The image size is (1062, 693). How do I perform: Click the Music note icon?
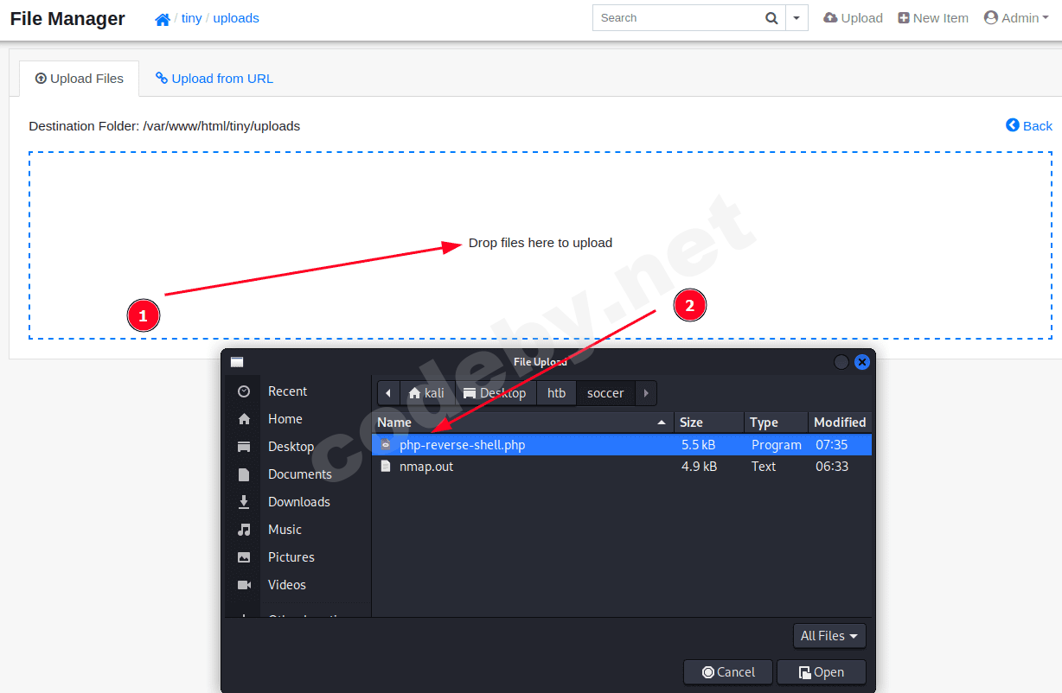click(x=244, y=530)
